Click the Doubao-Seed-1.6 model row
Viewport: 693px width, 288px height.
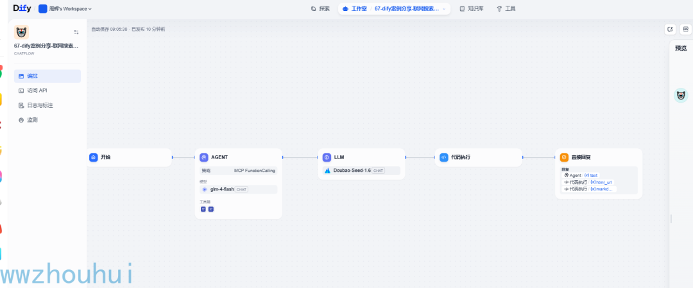(x=361, y=171)
